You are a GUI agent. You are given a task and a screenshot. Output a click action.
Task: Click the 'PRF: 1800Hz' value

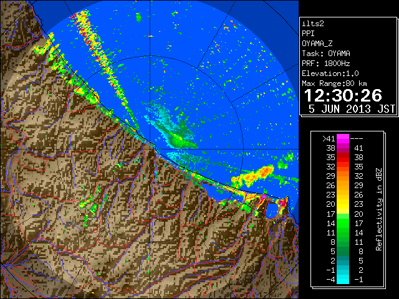click(x=326, y=64)
